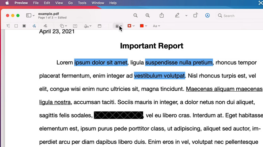Click the Zoom In magnifier icon
Screen dimensions: 263x147
pos(147,15)
